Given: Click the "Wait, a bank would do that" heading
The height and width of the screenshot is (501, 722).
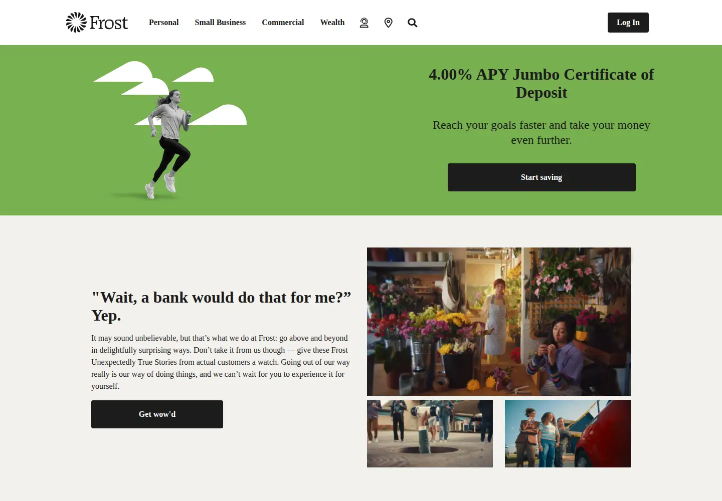Looking at the screenshot, I should pos(221,306).
